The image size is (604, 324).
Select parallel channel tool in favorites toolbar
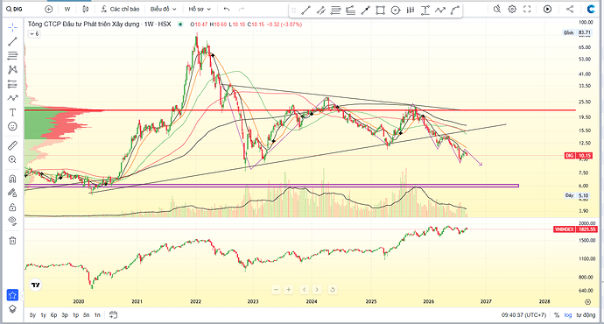[x=321, y=11]
